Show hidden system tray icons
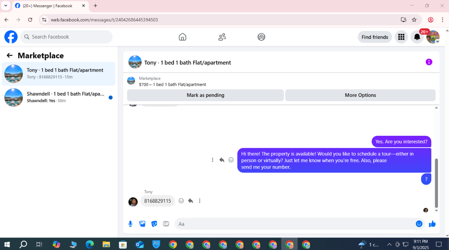Viewport: 449px width, 250px height. pos(389,244)
